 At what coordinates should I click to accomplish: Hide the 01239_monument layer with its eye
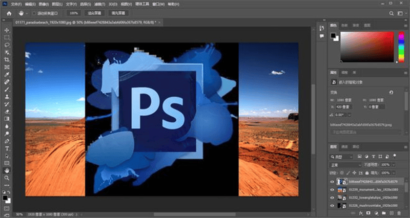click(332, 190)
